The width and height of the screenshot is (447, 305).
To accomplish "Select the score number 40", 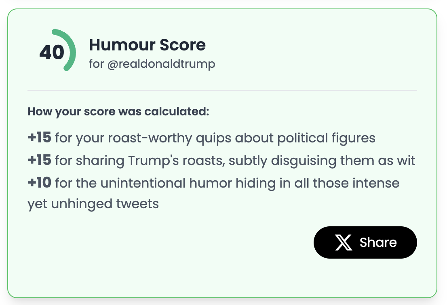I will 52,52.
